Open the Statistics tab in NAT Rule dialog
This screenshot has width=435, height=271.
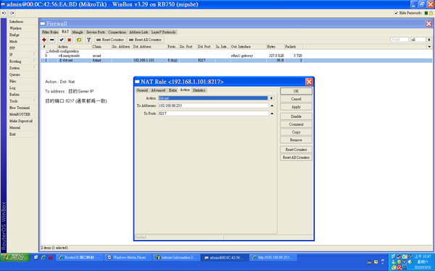(199, 90)
